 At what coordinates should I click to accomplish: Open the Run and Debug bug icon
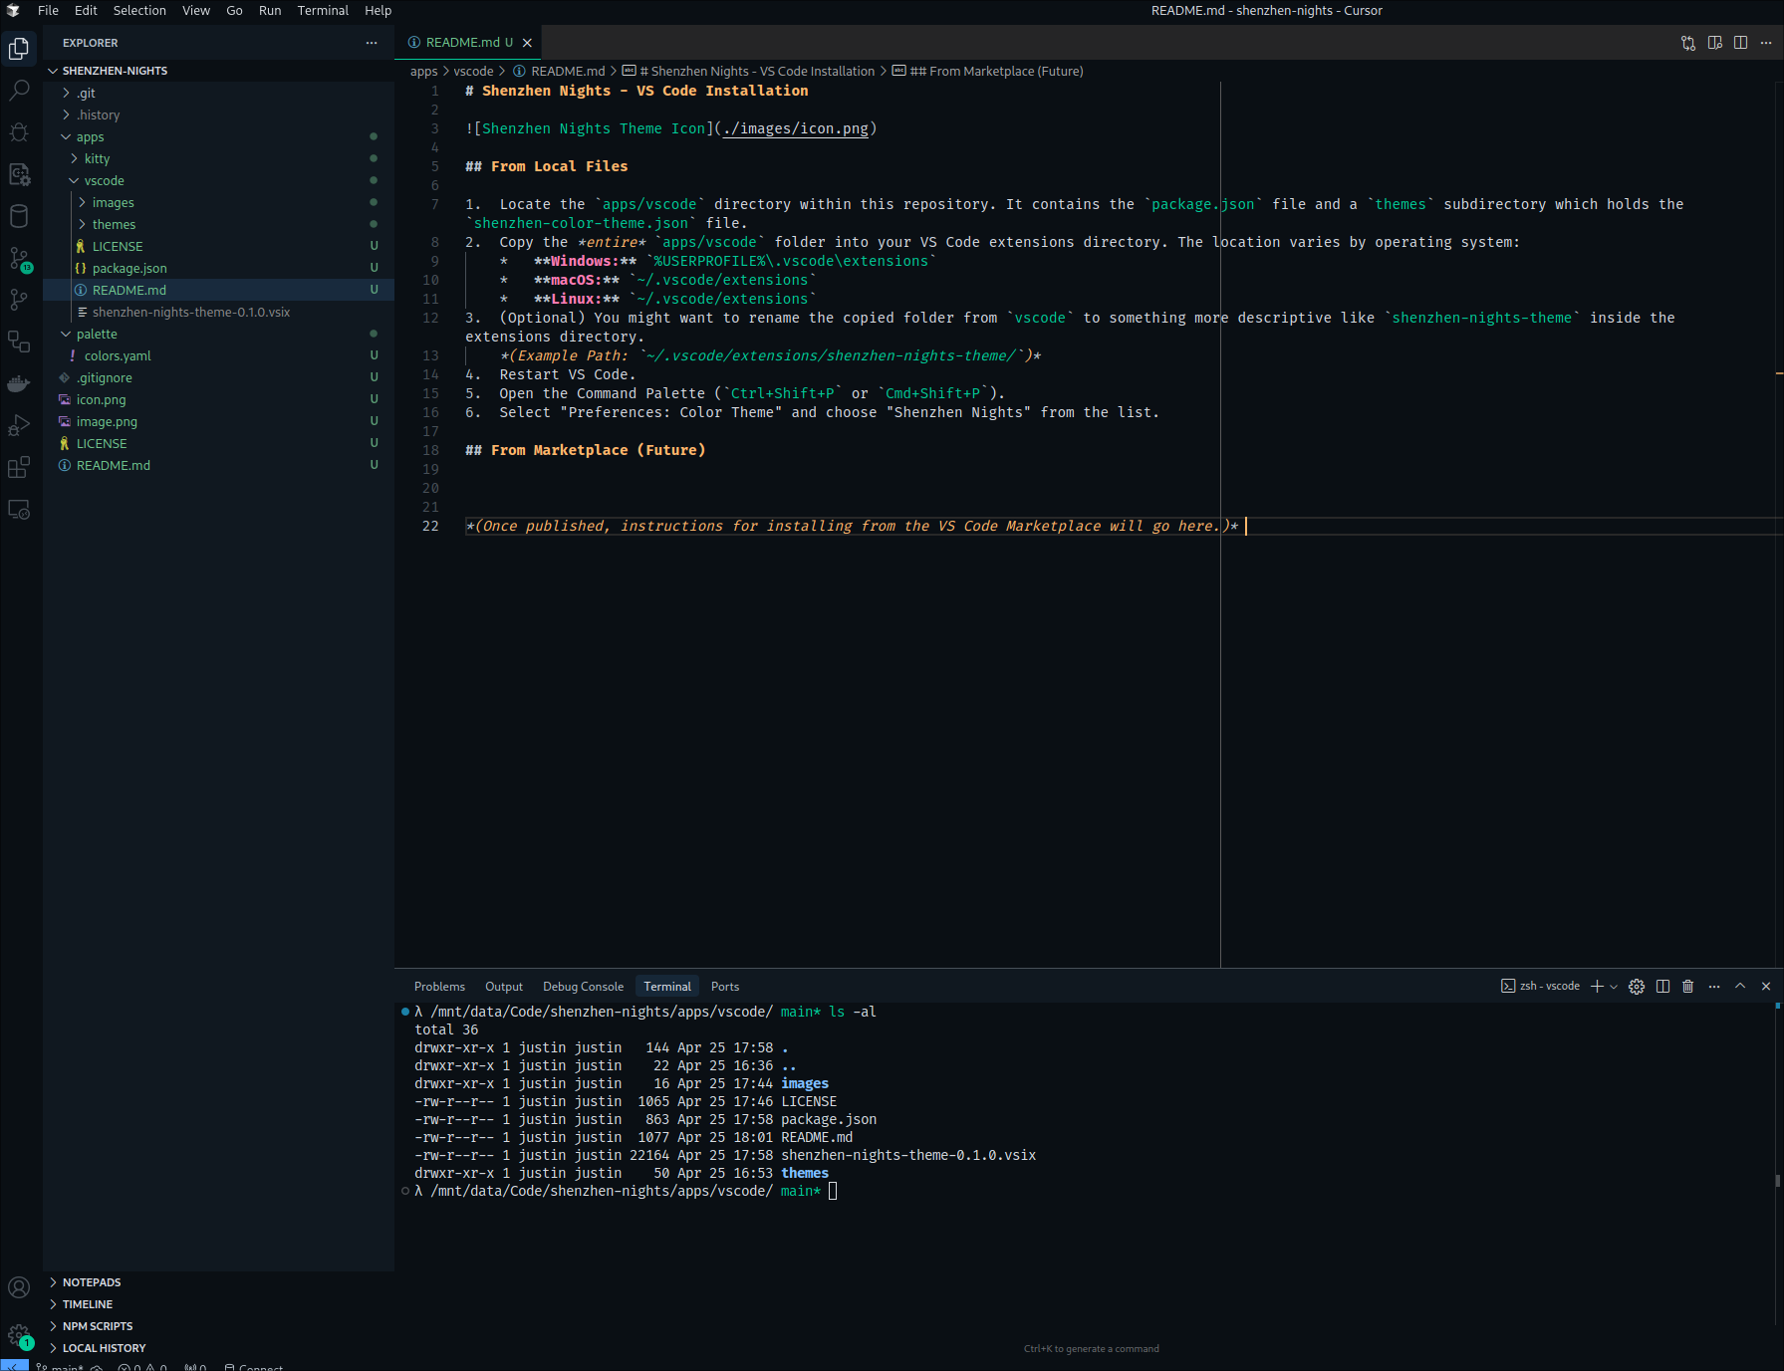pyautogui.click(x=19, y=131)
